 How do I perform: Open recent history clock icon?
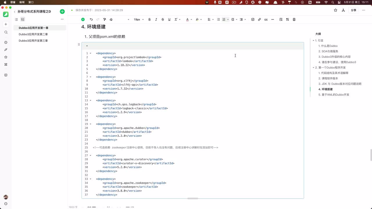pyautogui.click(x=6, y=42)
